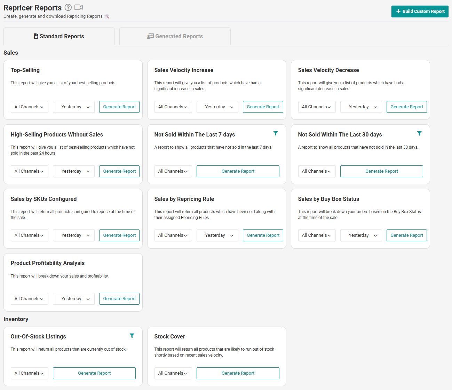Click the Build Custom Report button

point(420,11)
